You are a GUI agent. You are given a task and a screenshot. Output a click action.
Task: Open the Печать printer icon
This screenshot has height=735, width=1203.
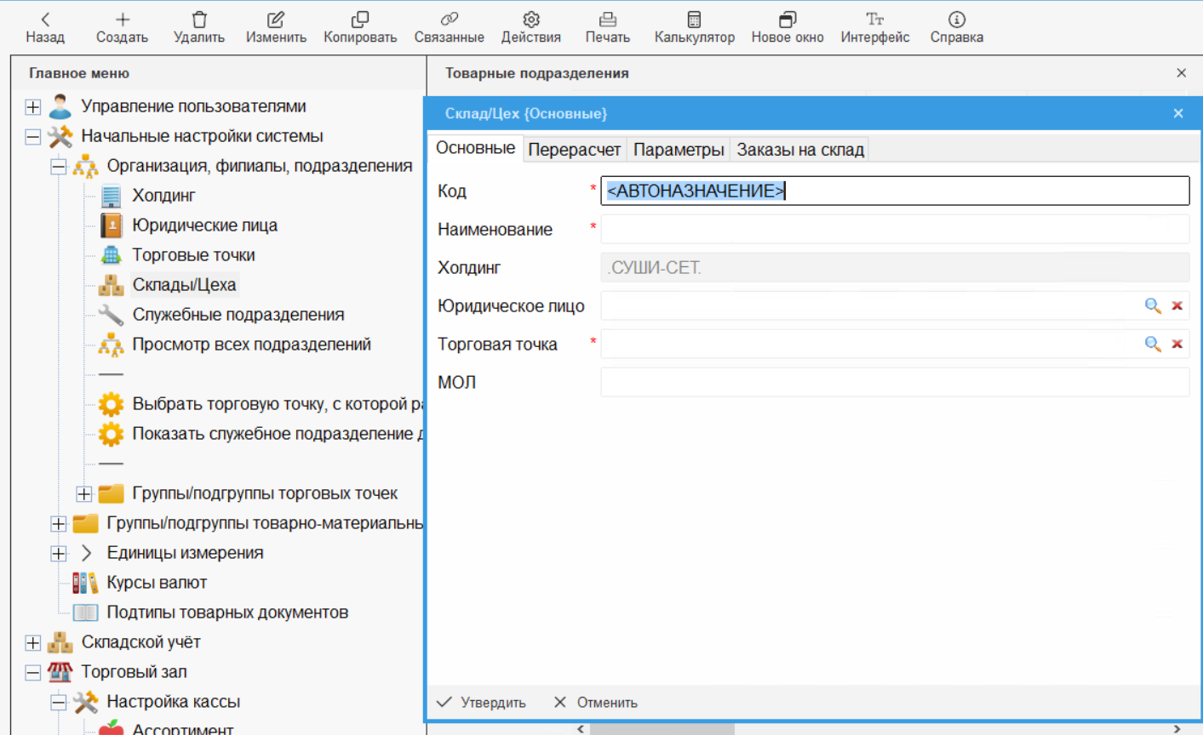tap(607, 20)
